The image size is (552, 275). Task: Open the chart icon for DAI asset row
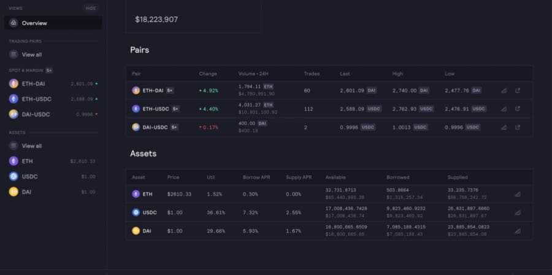click(517, 231)
